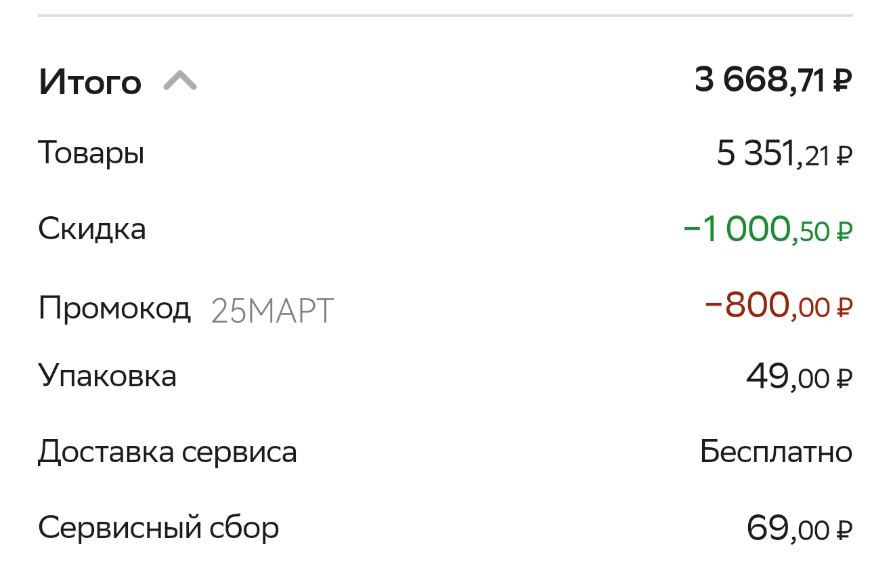Select the Товары row label
891x576 pixels.
tap(91, 153)
